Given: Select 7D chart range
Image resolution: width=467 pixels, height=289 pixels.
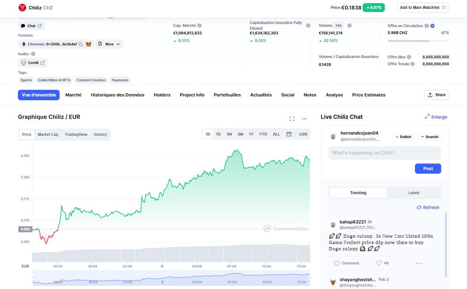Looking at the screenshot, I should pyautogui.click(x=218, y=134).
